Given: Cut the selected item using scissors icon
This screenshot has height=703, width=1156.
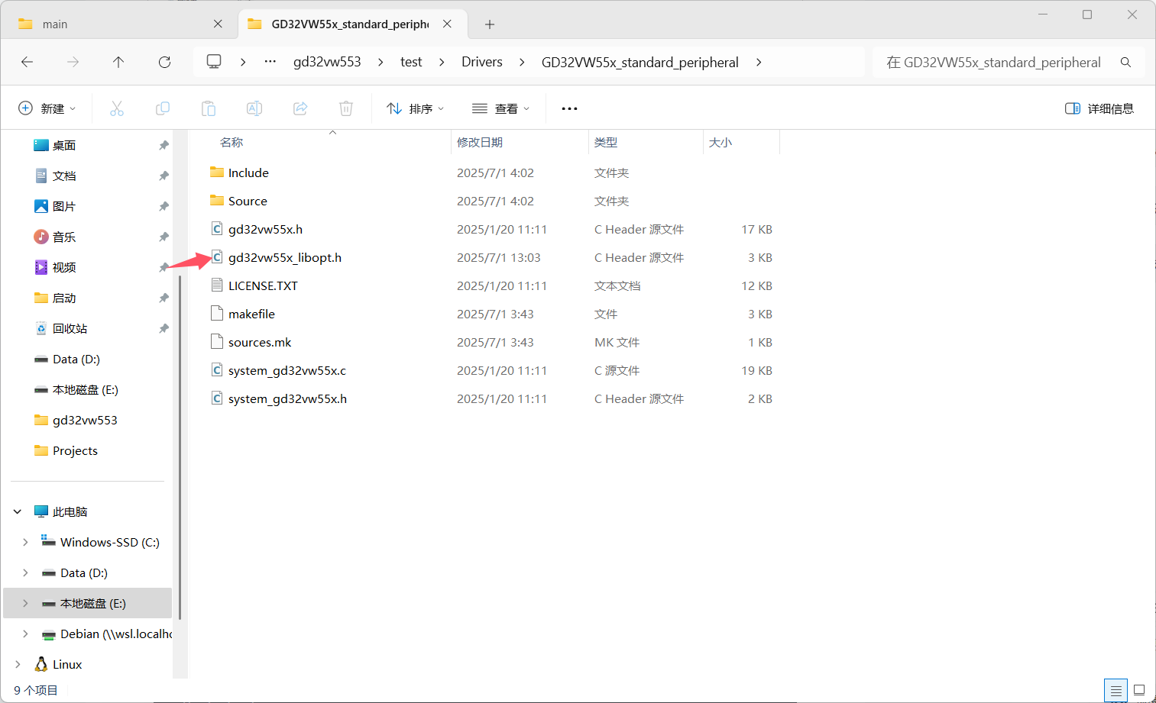Looking at the screenshot, I should coord(116,108).
